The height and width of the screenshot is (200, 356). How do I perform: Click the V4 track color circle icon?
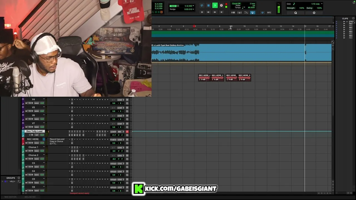click(x=23, y=99)
